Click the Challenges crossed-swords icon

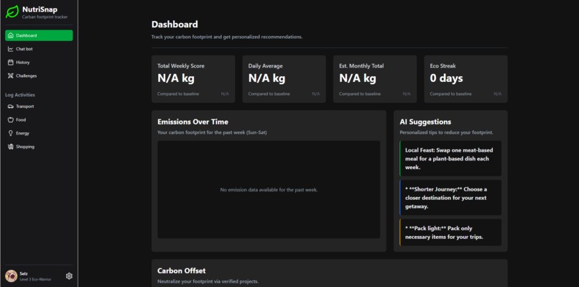tap(10, 76)
